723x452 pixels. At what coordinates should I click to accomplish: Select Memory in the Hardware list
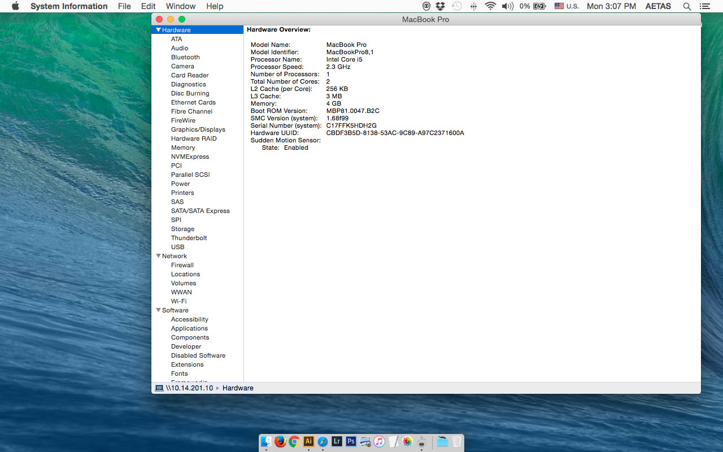183,147
